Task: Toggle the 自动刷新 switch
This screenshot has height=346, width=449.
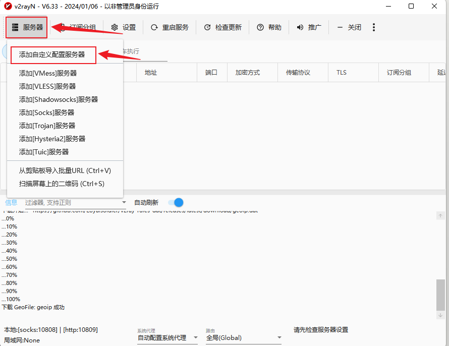Action: [176, 203]
